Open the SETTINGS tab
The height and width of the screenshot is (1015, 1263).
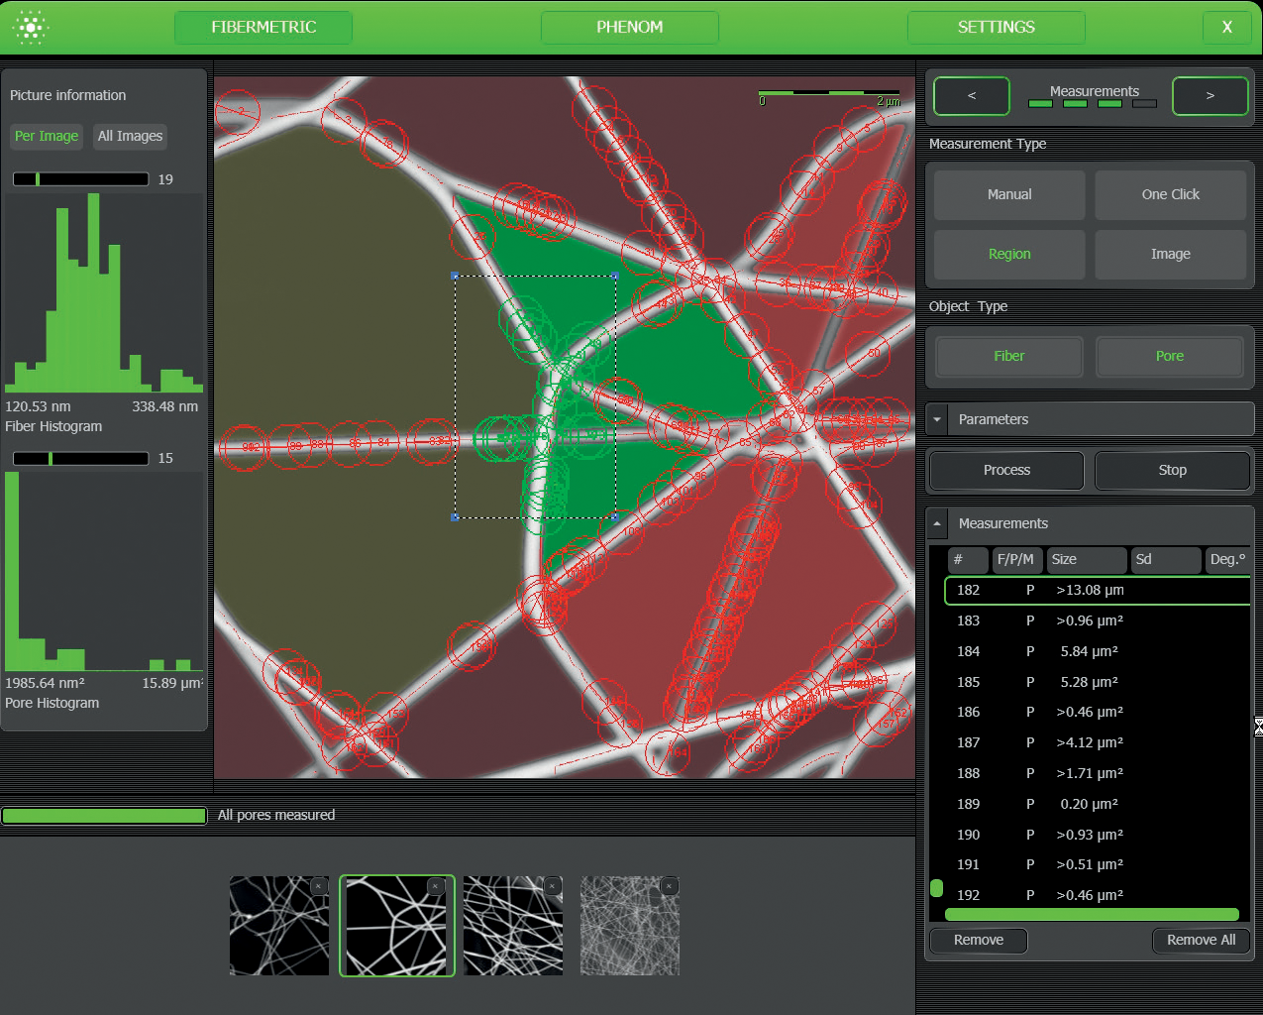[x=996, y=28]
